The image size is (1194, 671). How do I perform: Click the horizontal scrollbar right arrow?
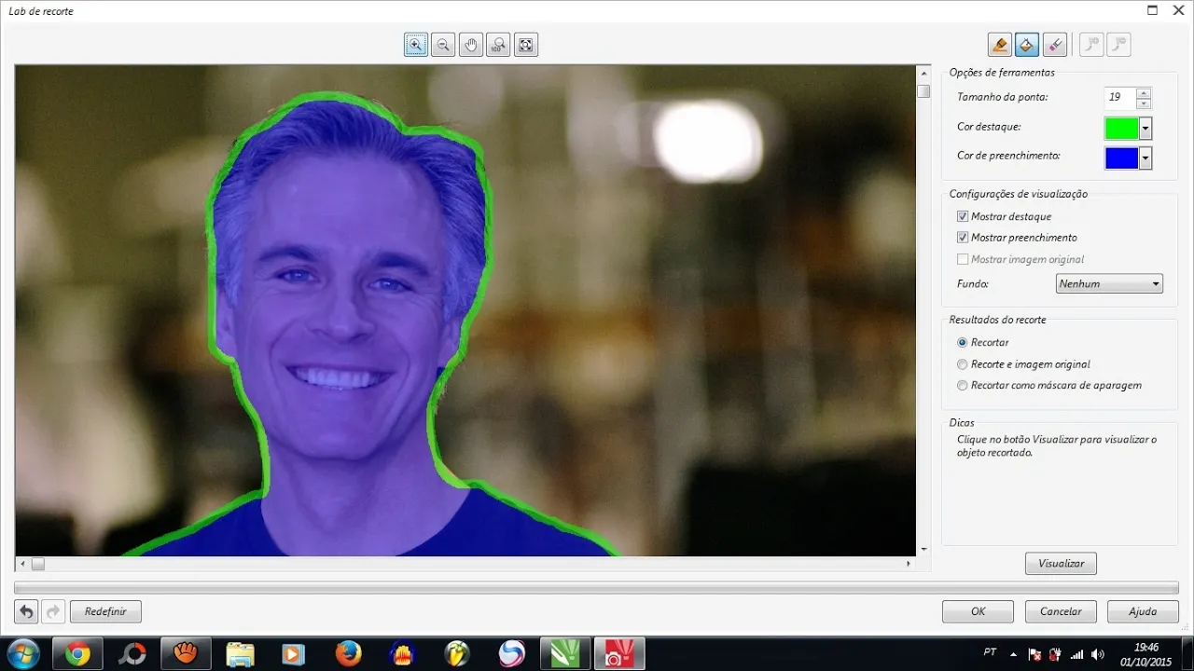pyautogui.click(x=909, y=564)
